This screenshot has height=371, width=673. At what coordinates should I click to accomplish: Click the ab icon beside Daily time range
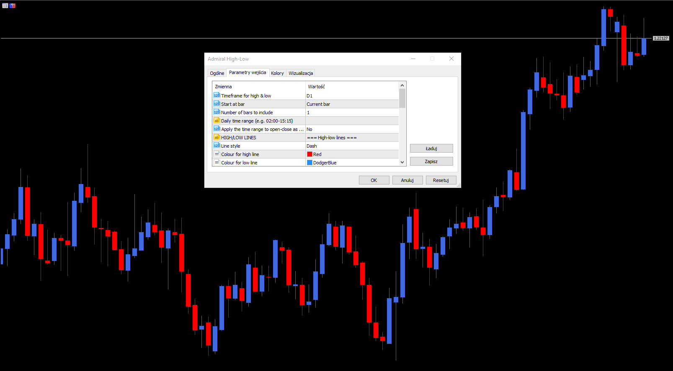click(x=217, y=120)
